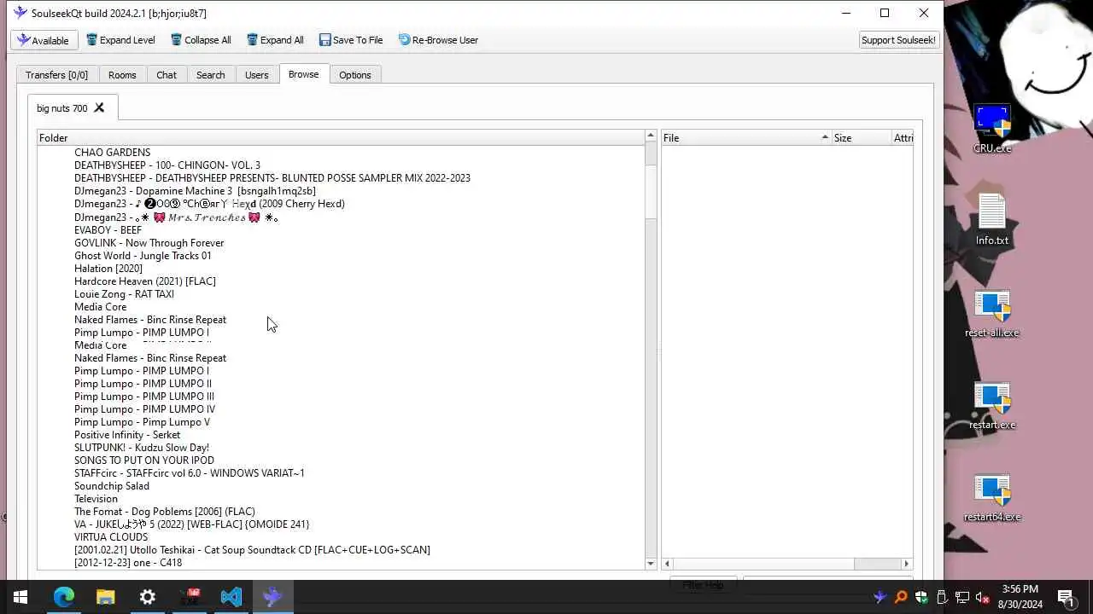Click SoulseekQt taskbar icon
This screenshot has height=614, width=1093.
click(x=273, y=597)
